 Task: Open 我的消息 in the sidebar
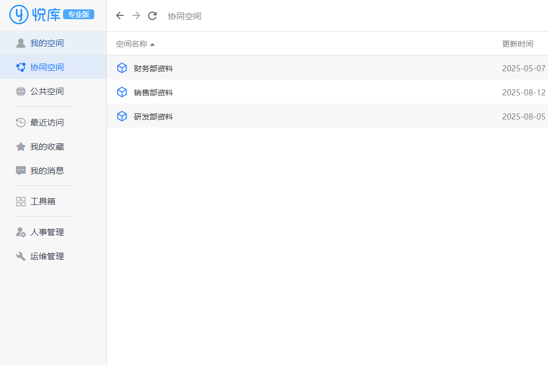coord(47,171)
